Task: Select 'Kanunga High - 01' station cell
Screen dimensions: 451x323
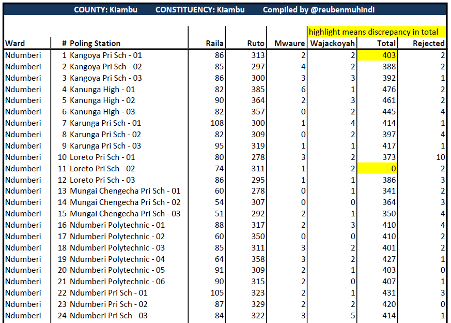Action: point(102,90)
